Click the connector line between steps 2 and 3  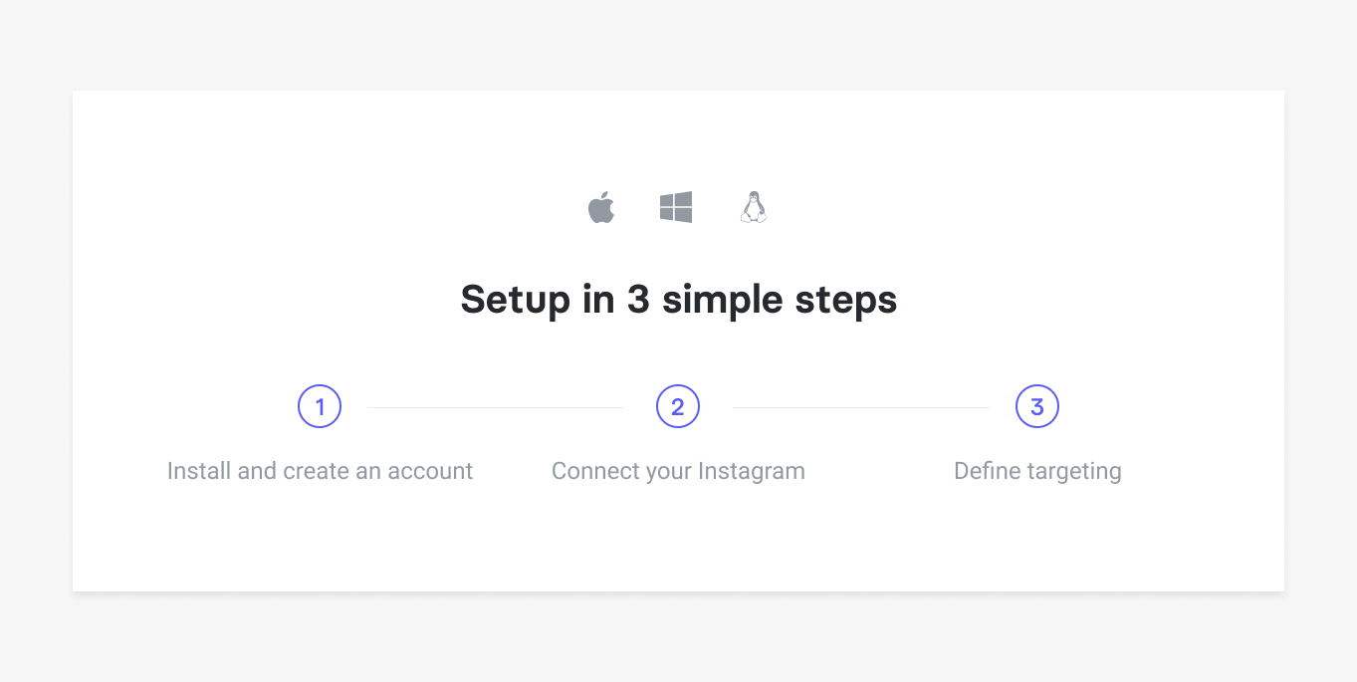[860, 407]
